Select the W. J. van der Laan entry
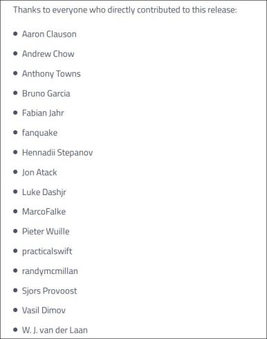 click(x=55, y=330)
